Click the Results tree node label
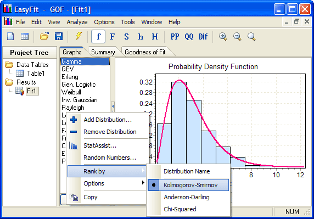 26,82
